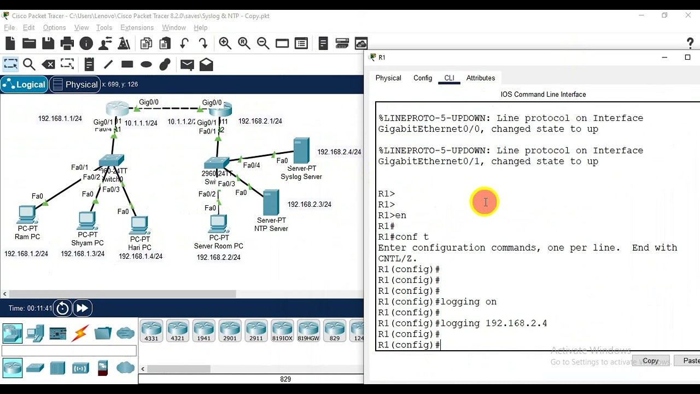Choose the Resize shape tool
This screenshot has width=700, height=394.
tap(67, 65)
